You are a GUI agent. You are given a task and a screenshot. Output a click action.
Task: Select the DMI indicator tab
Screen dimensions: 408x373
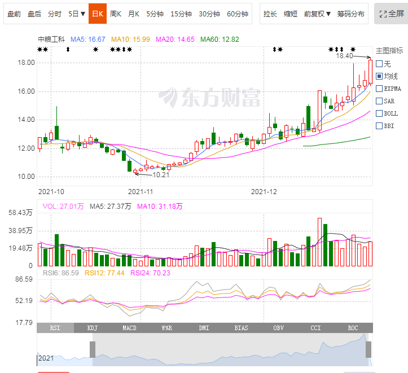point(204,328)
